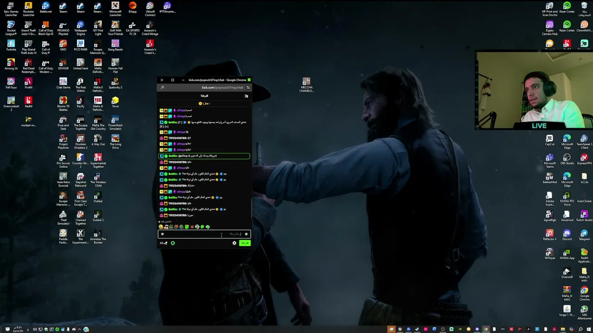Select the PowerWash Simulator icon

(x=115, y=123)
